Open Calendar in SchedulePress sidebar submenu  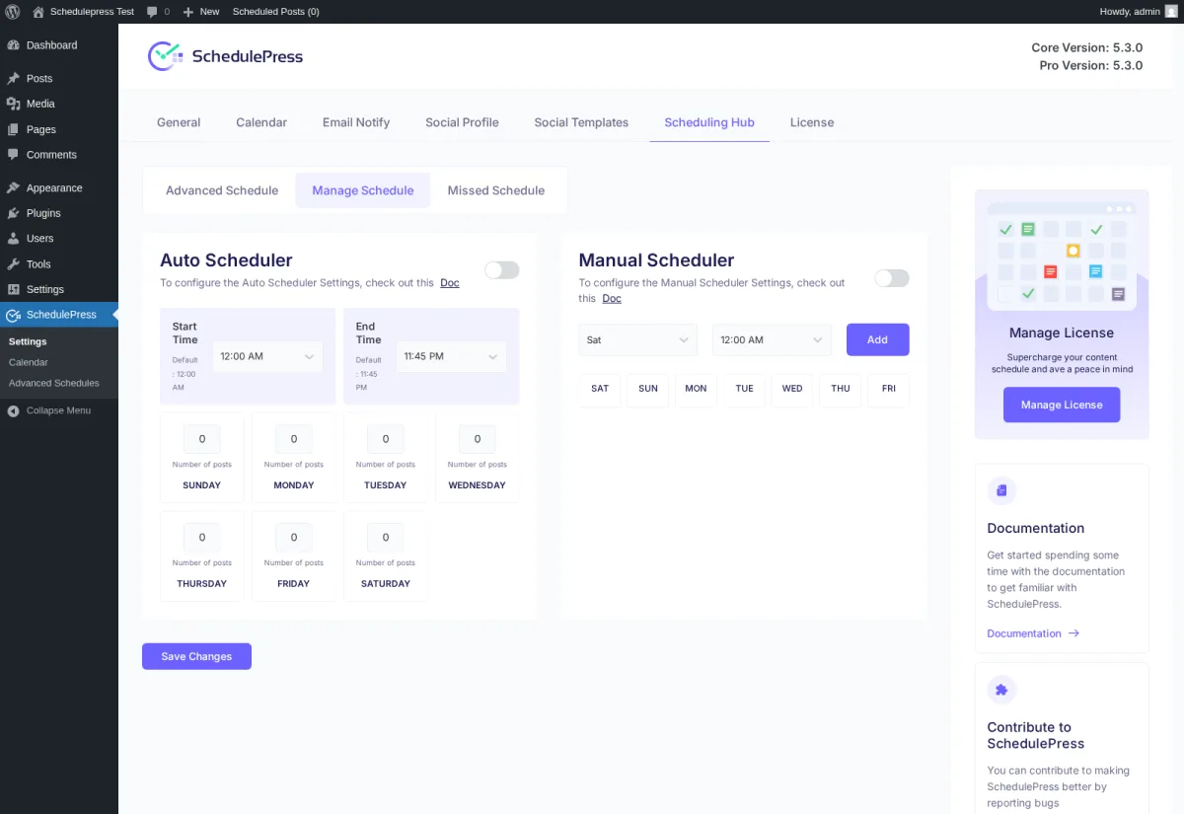tap(29, 362)
